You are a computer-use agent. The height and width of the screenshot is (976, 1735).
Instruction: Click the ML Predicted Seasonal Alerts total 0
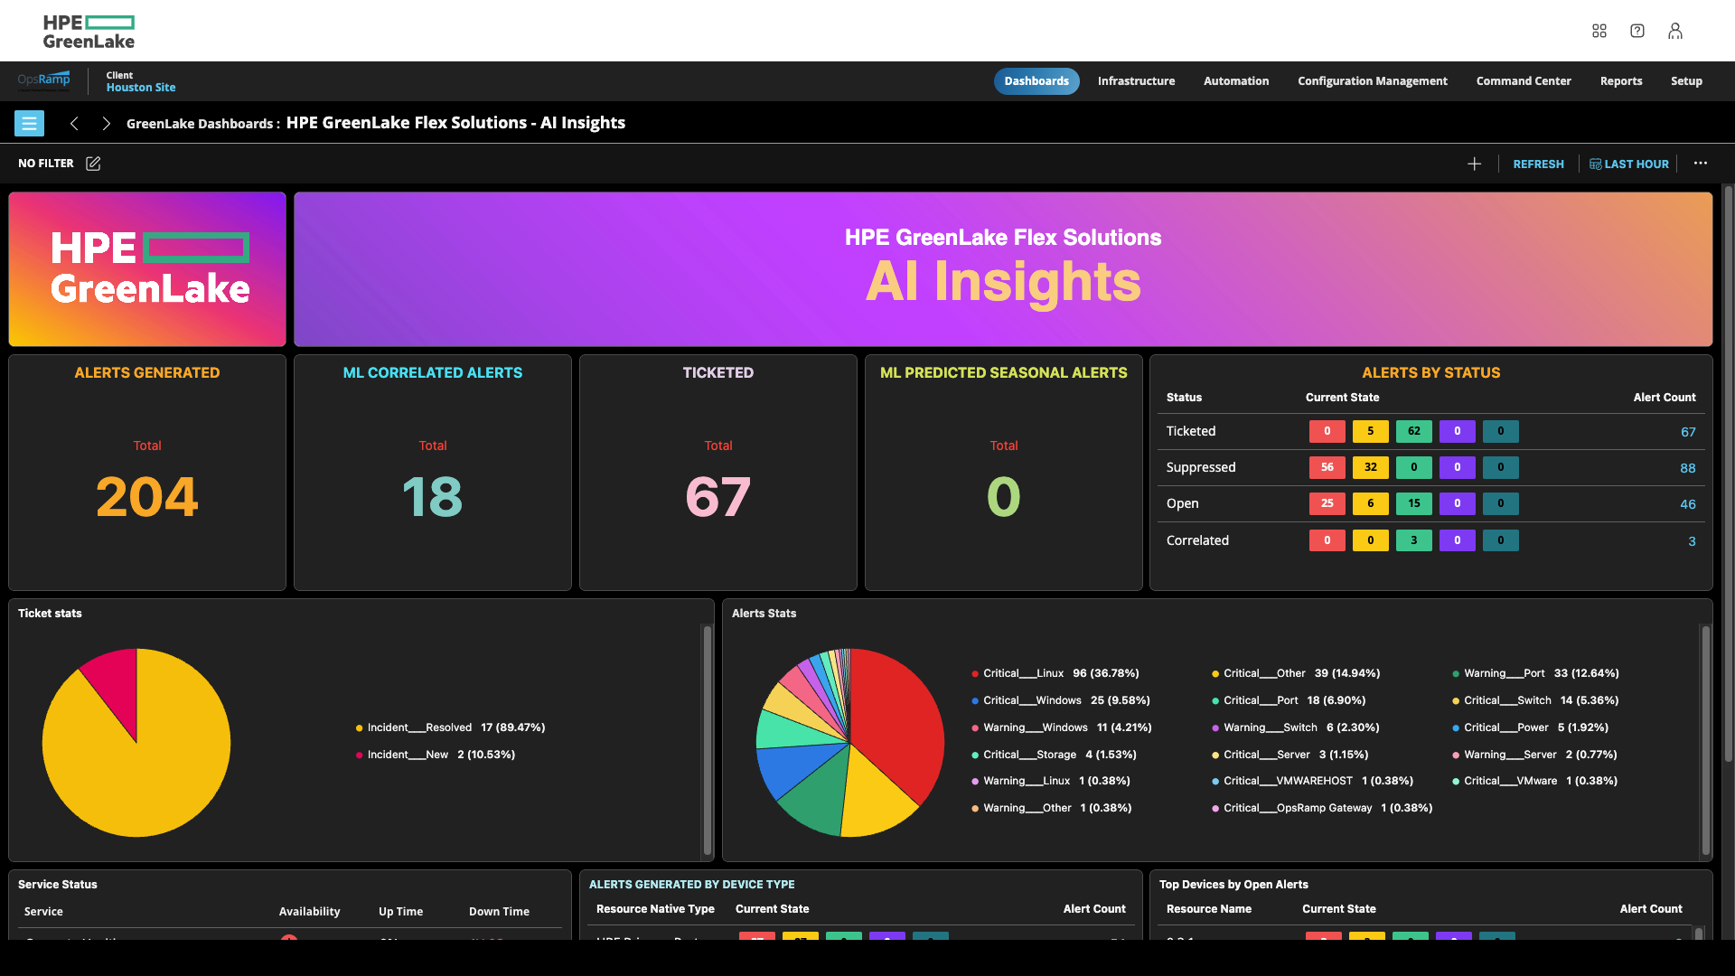(x=1003, y=497)
